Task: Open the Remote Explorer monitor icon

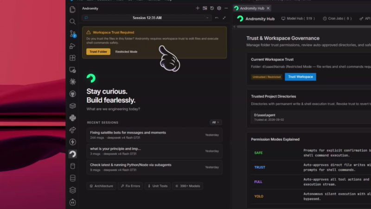Action: 73,70
